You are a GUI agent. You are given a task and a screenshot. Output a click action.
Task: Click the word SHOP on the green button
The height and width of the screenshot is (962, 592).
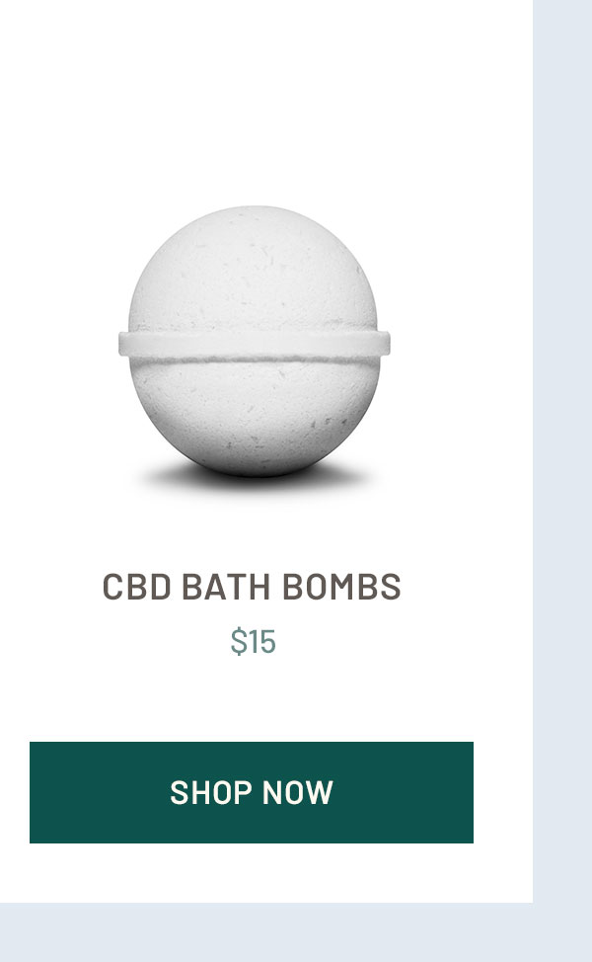[211, 792]
